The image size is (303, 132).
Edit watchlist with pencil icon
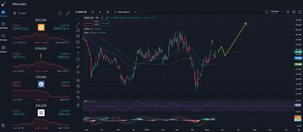[x=68, y=13]
